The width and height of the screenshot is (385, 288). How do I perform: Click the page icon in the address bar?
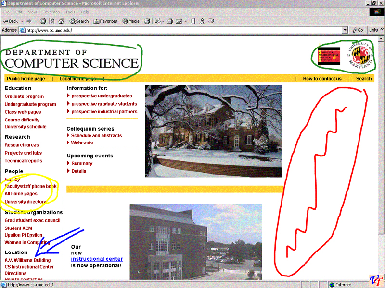[22, 30]
